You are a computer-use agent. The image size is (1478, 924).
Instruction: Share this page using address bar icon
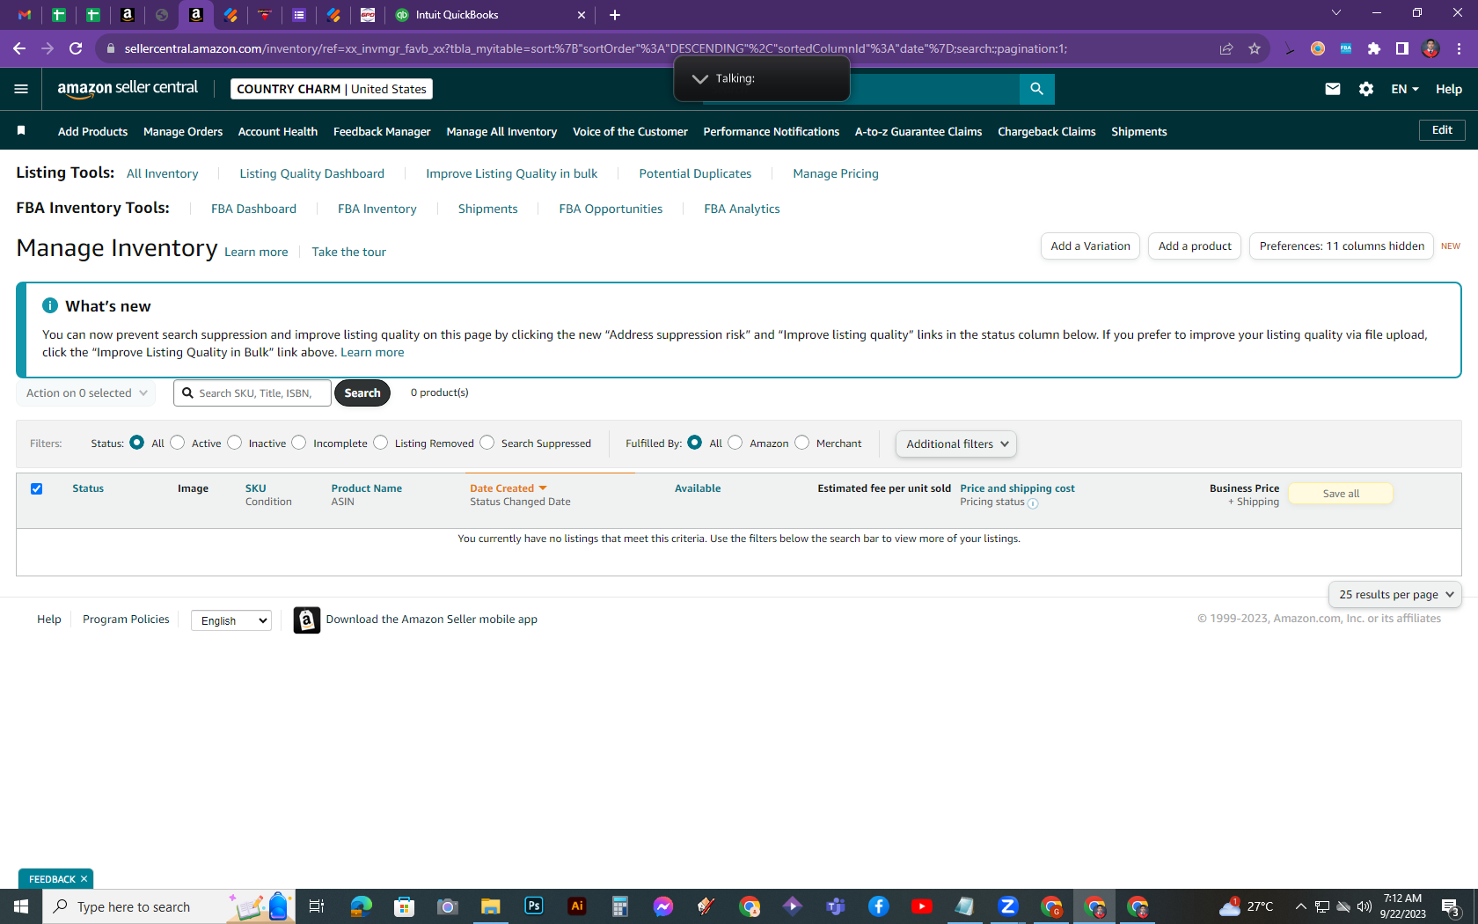(x=1226, y=48)
